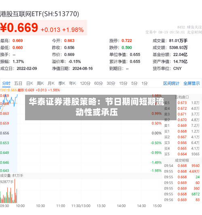202x215 pixels.
Task: Click the 09:55 trade row with 4.69万
Action: pos(182,172)
